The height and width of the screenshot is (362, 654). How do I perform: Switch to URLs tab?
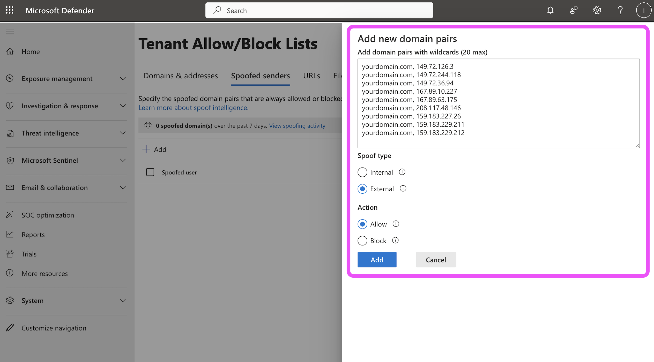(x=311, y=76)
